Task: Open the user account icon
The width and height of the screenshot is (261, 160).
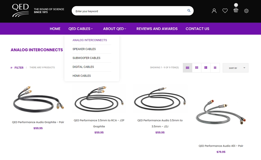Action: pyautogui.click(x=214, y=11)
